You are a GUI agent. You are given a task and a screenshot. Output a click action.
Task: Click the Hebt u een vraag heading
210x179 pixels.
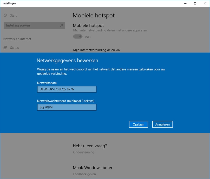pyautogui.click(x=90, y=146)
